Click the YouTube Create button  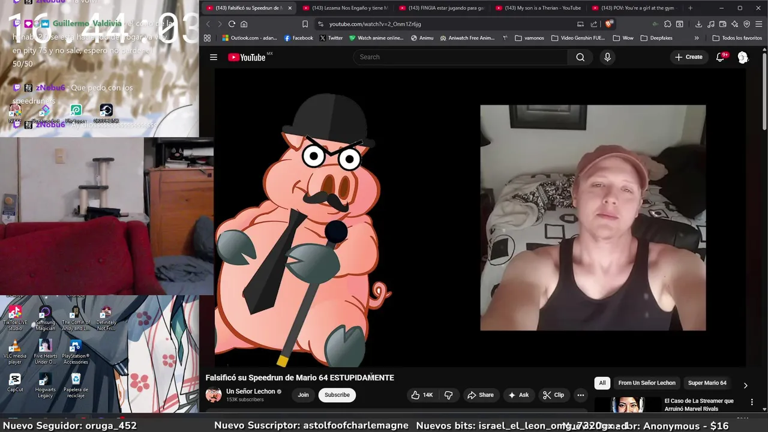pos(688,57)
